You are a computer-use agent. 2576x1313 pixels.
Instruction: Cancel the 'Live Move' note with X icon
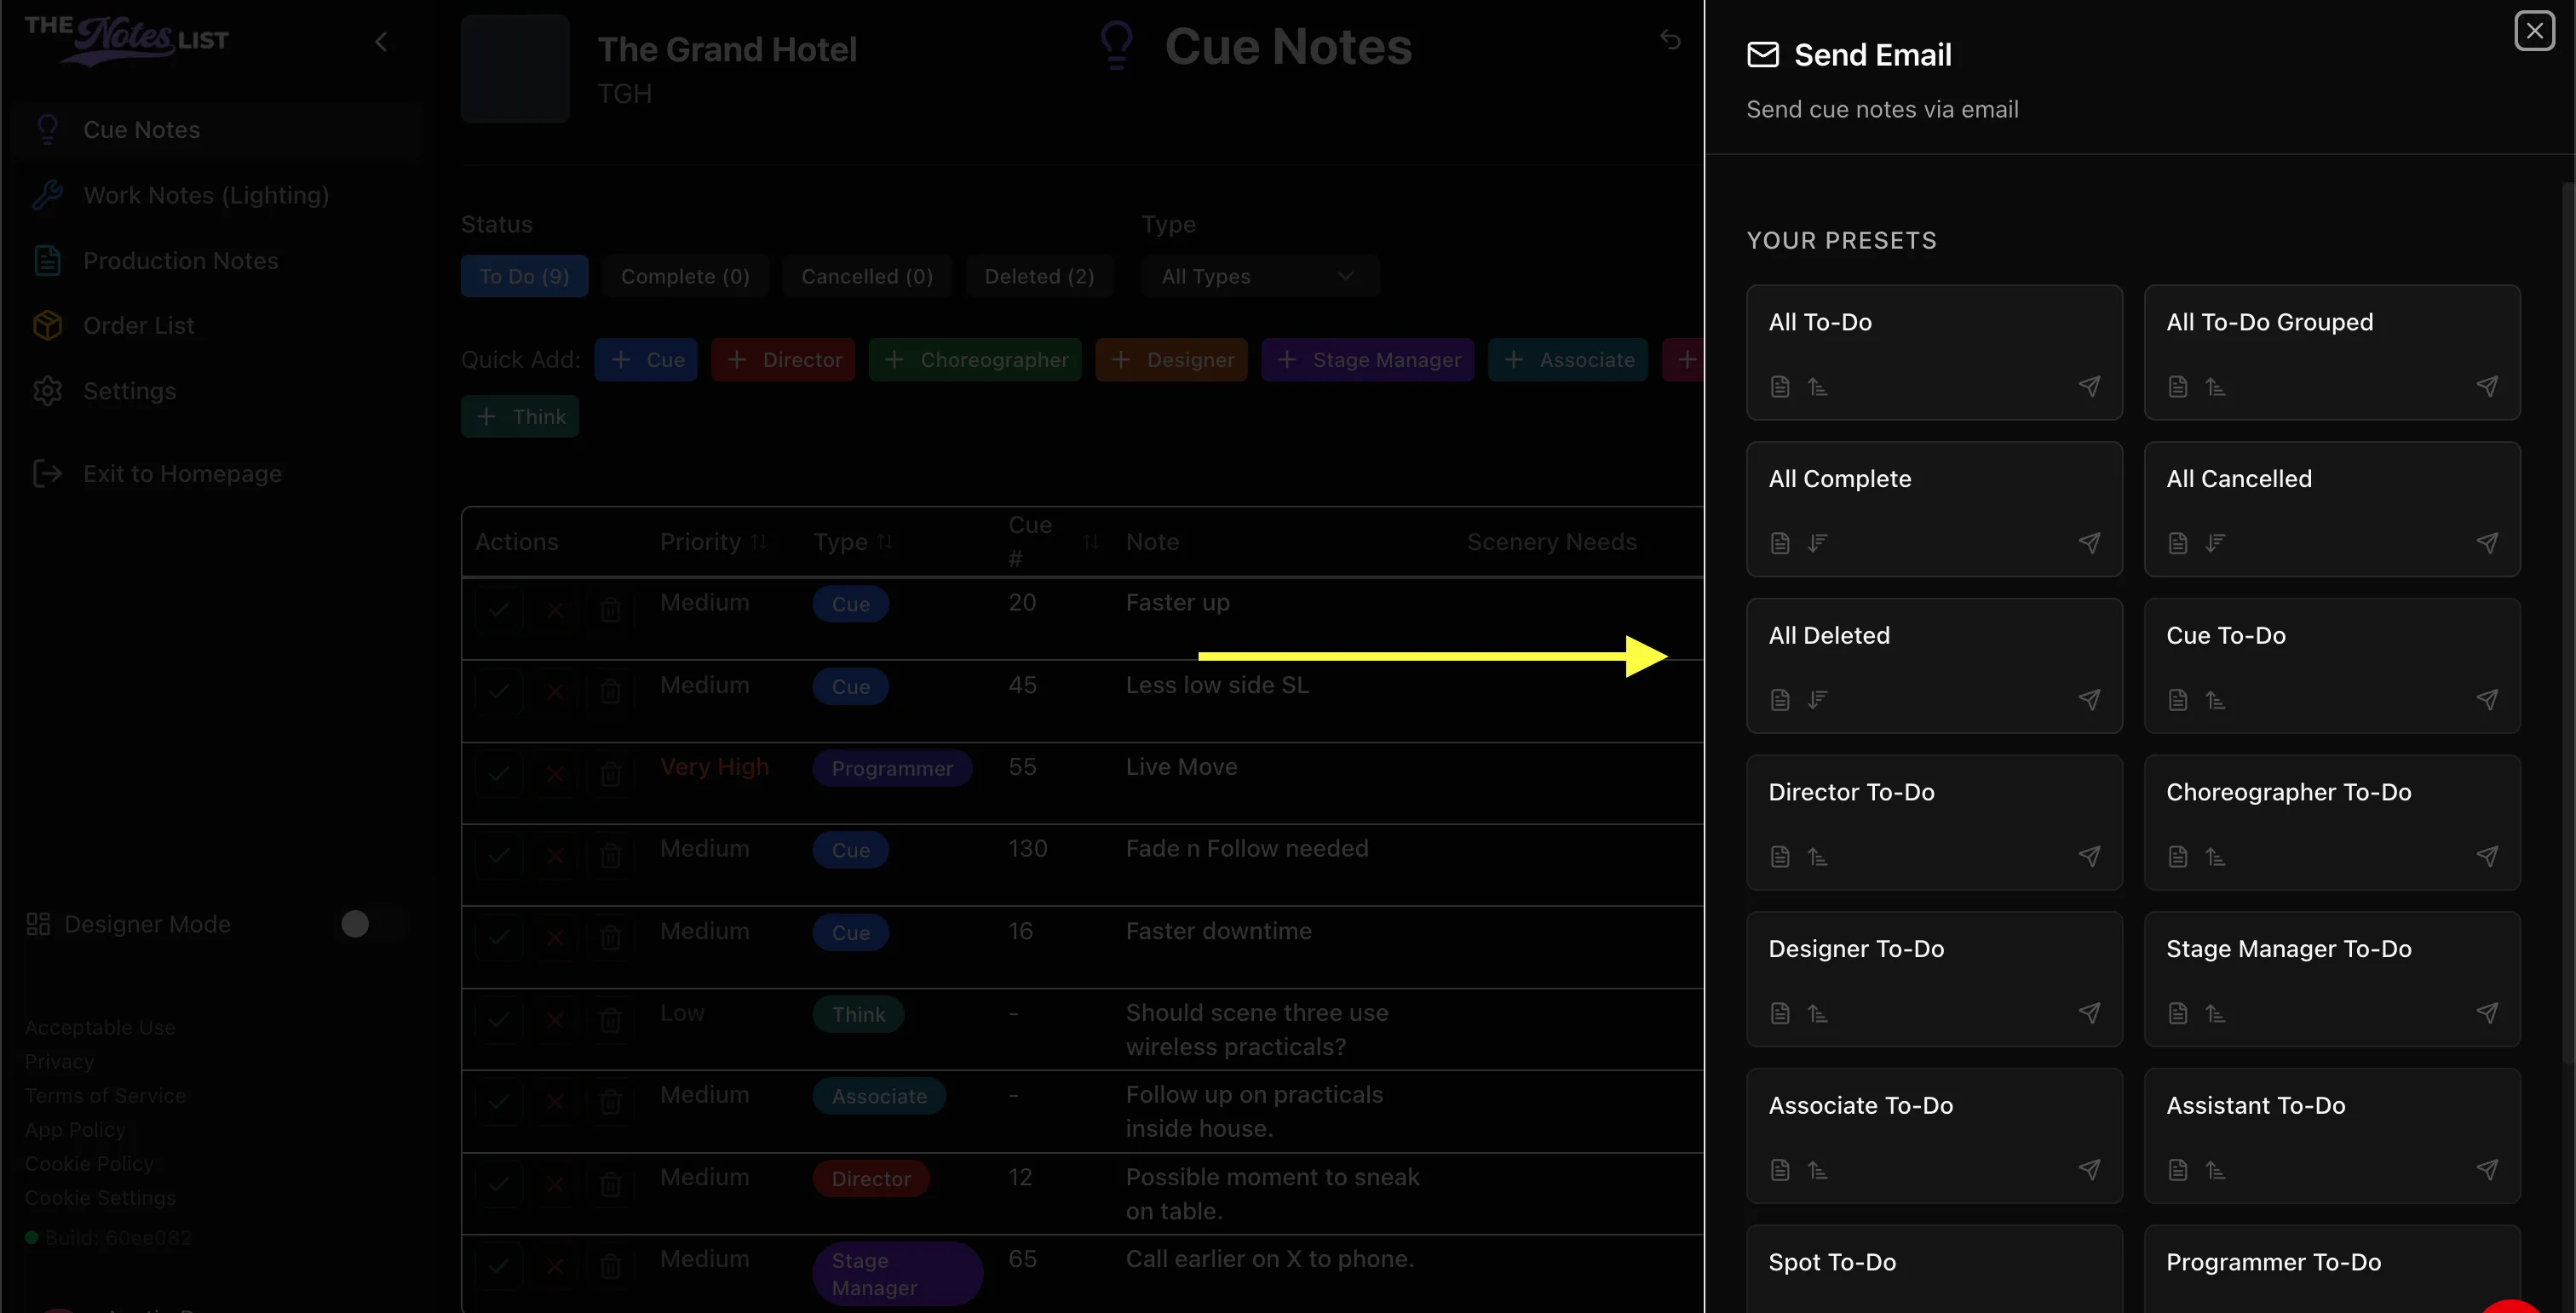[x=555, y=772]
